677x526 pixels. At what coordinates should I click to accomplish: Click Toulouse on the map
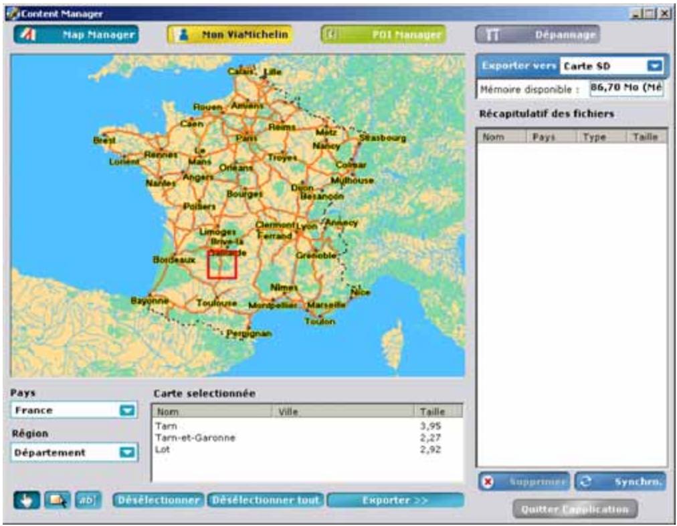(217, 303)
